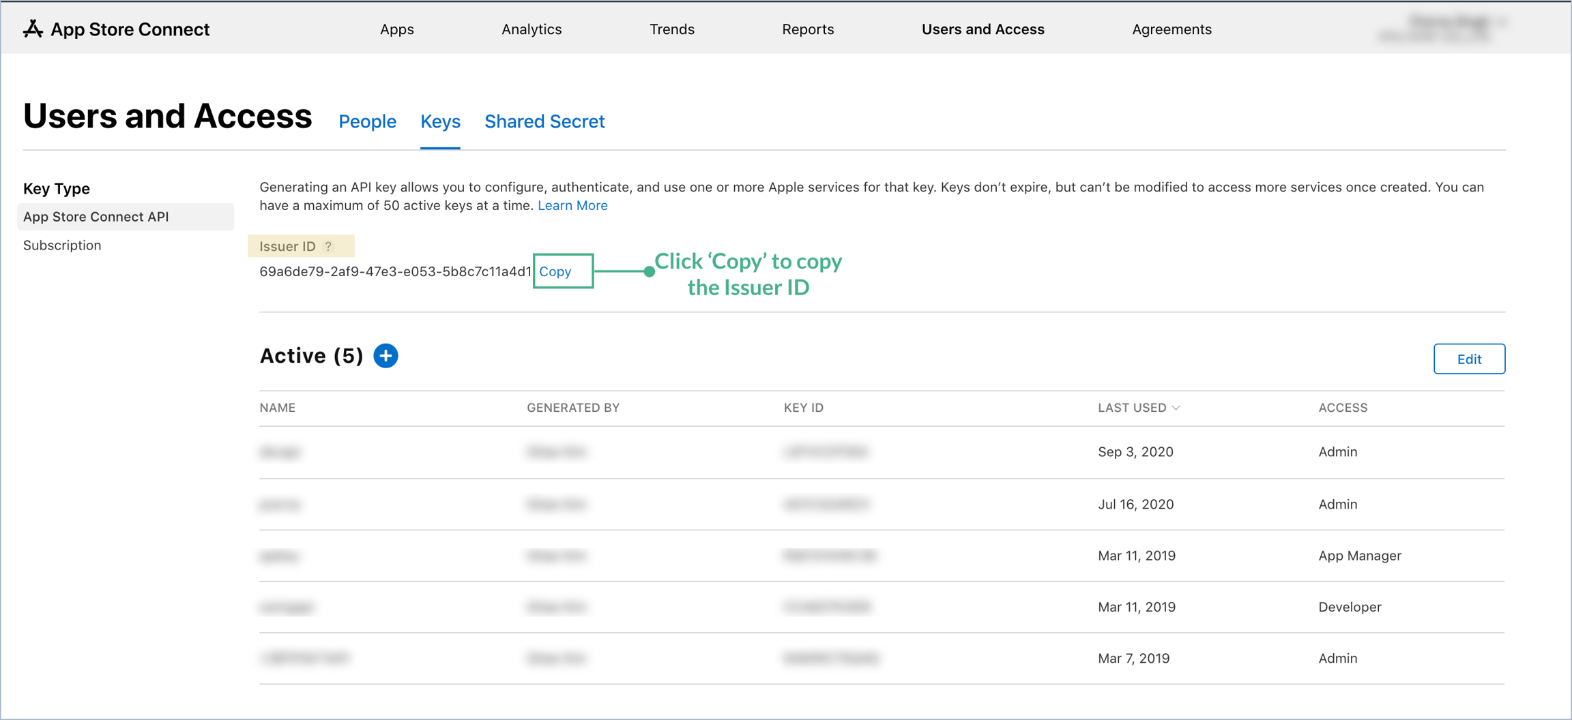Open Trends from the navigation bar
This screenshot has width=1572, height=720.
pos(671,29)
